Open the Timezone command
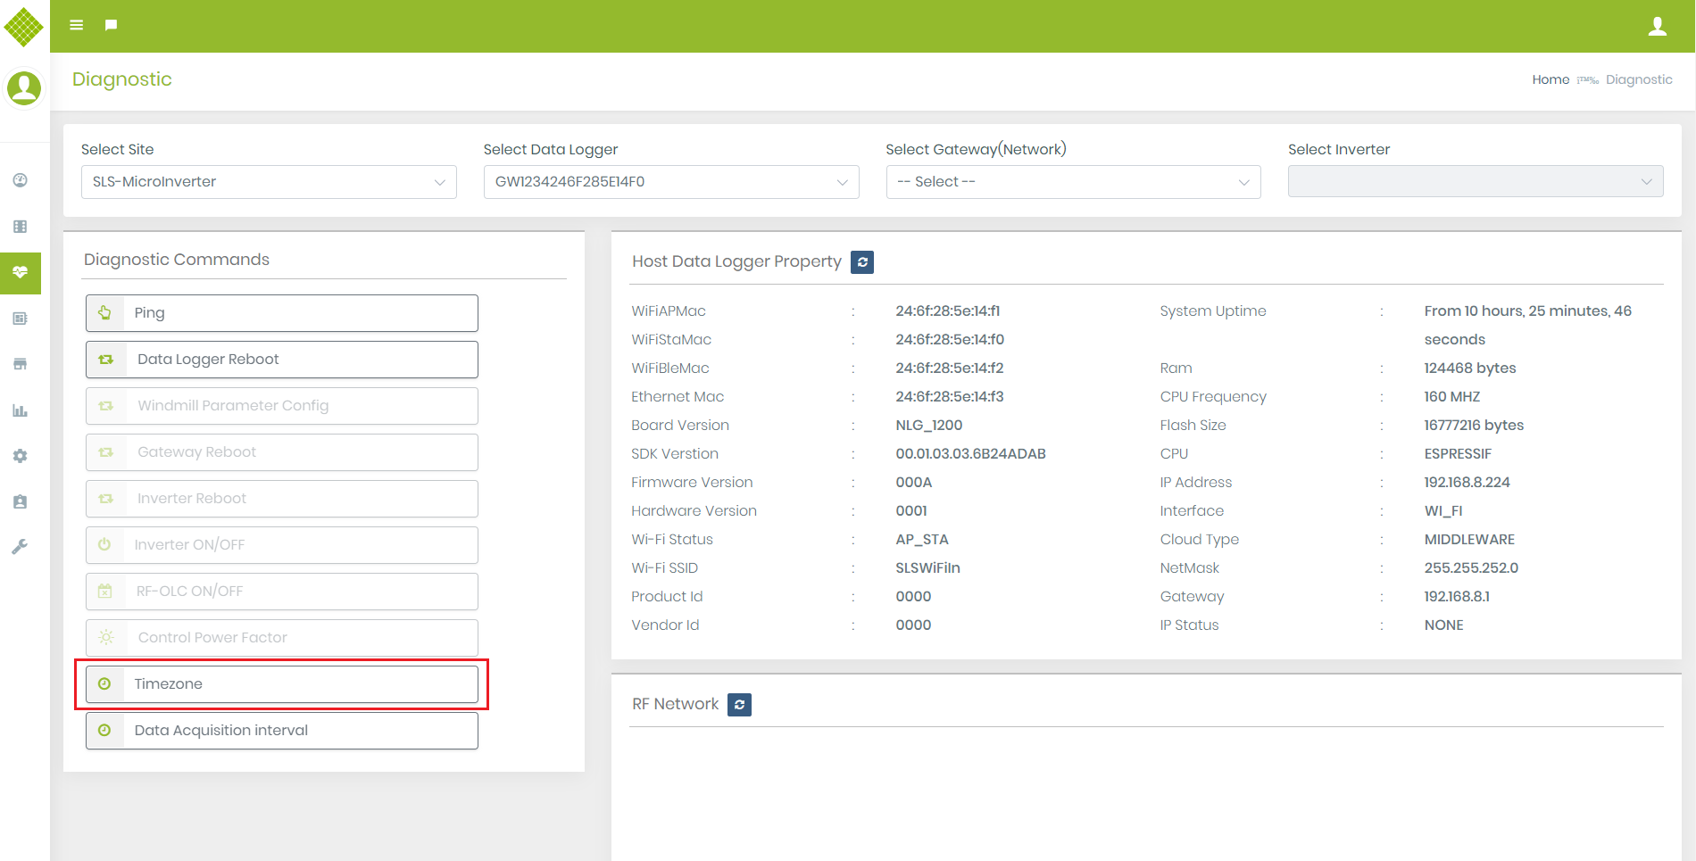Image resolution: width=1696 pixels, height=861 pixels. (282, 684)
